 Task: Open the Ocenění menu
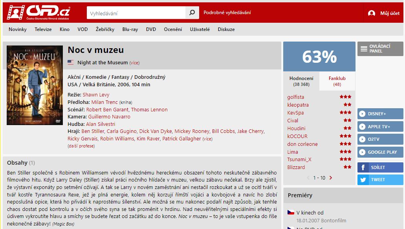point(173,29)
